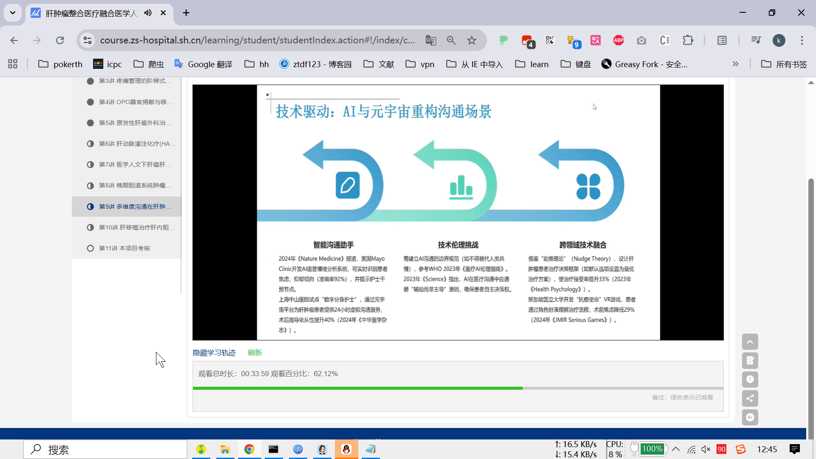Click the 刷新 refresh link
The height and width of the screenshot is (459, 816).
(255, 353)
